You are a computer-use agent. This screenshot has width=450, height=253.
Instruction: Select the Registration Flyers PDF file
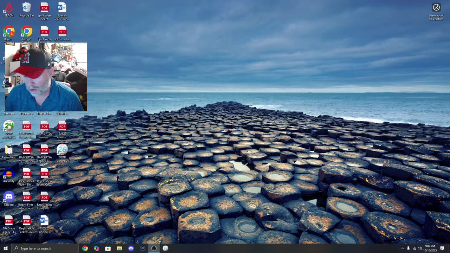point(44,201)
